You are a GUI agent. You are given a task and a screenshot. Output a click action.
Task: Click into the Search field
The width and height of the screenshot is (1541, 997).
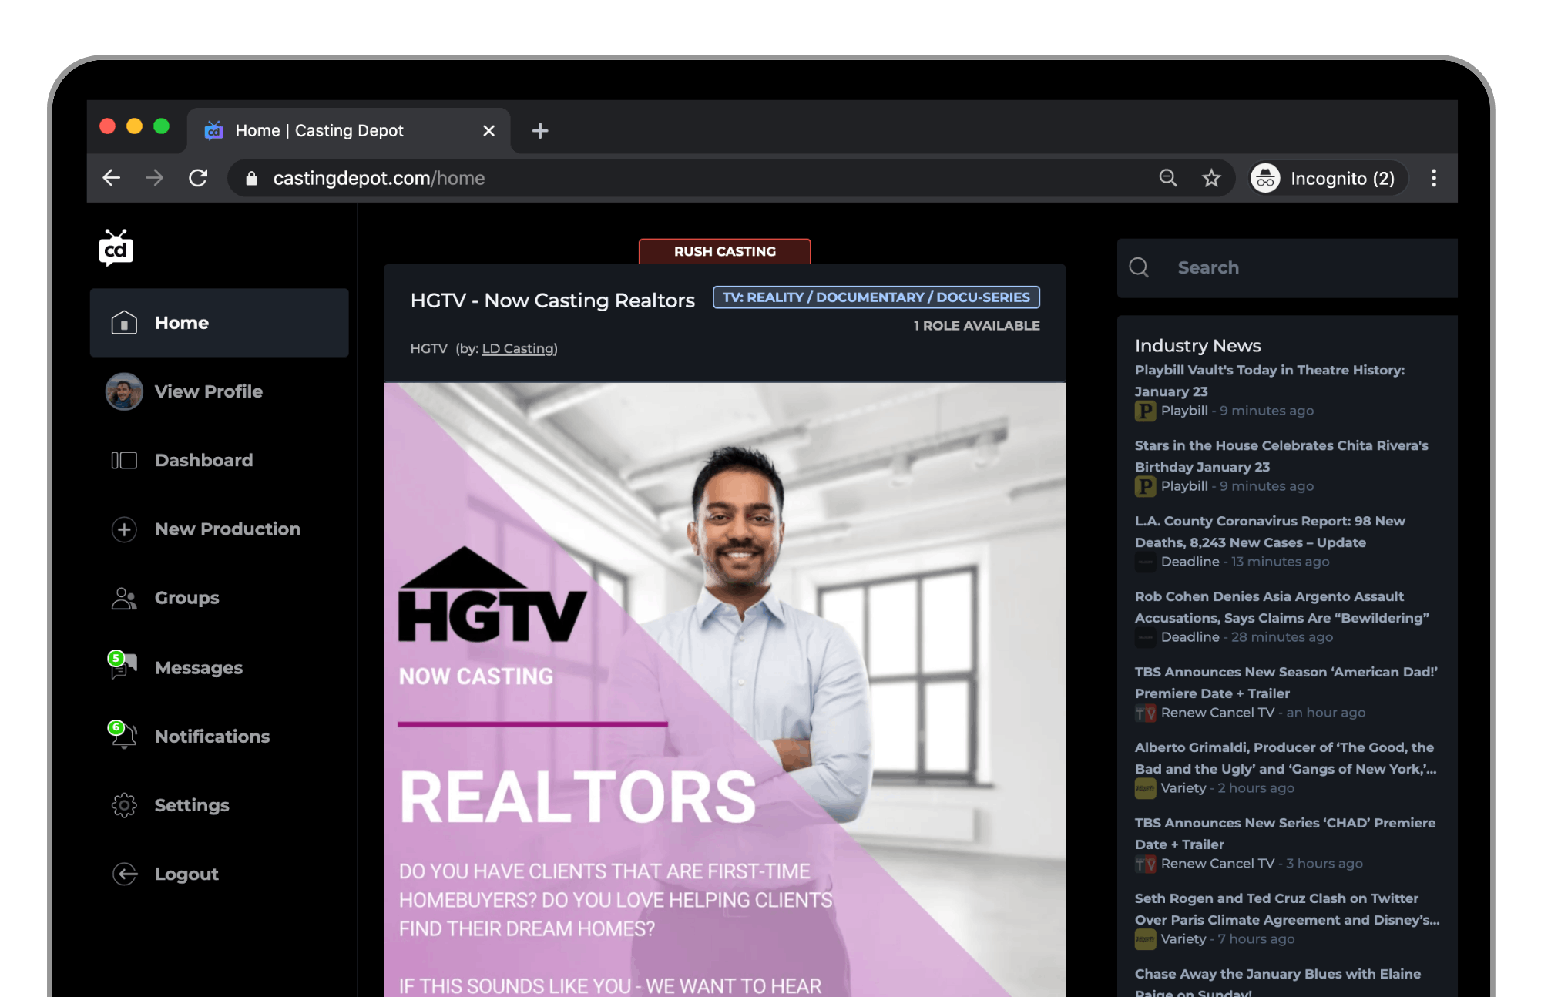[1302, 268]
